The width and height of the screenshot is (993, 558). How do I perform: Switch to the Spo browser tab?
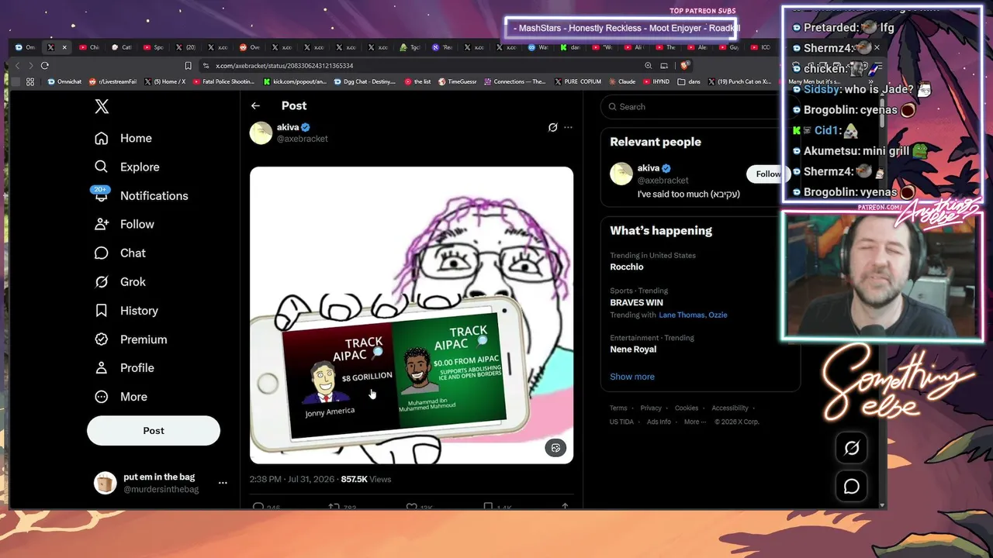tap(153, 47)
